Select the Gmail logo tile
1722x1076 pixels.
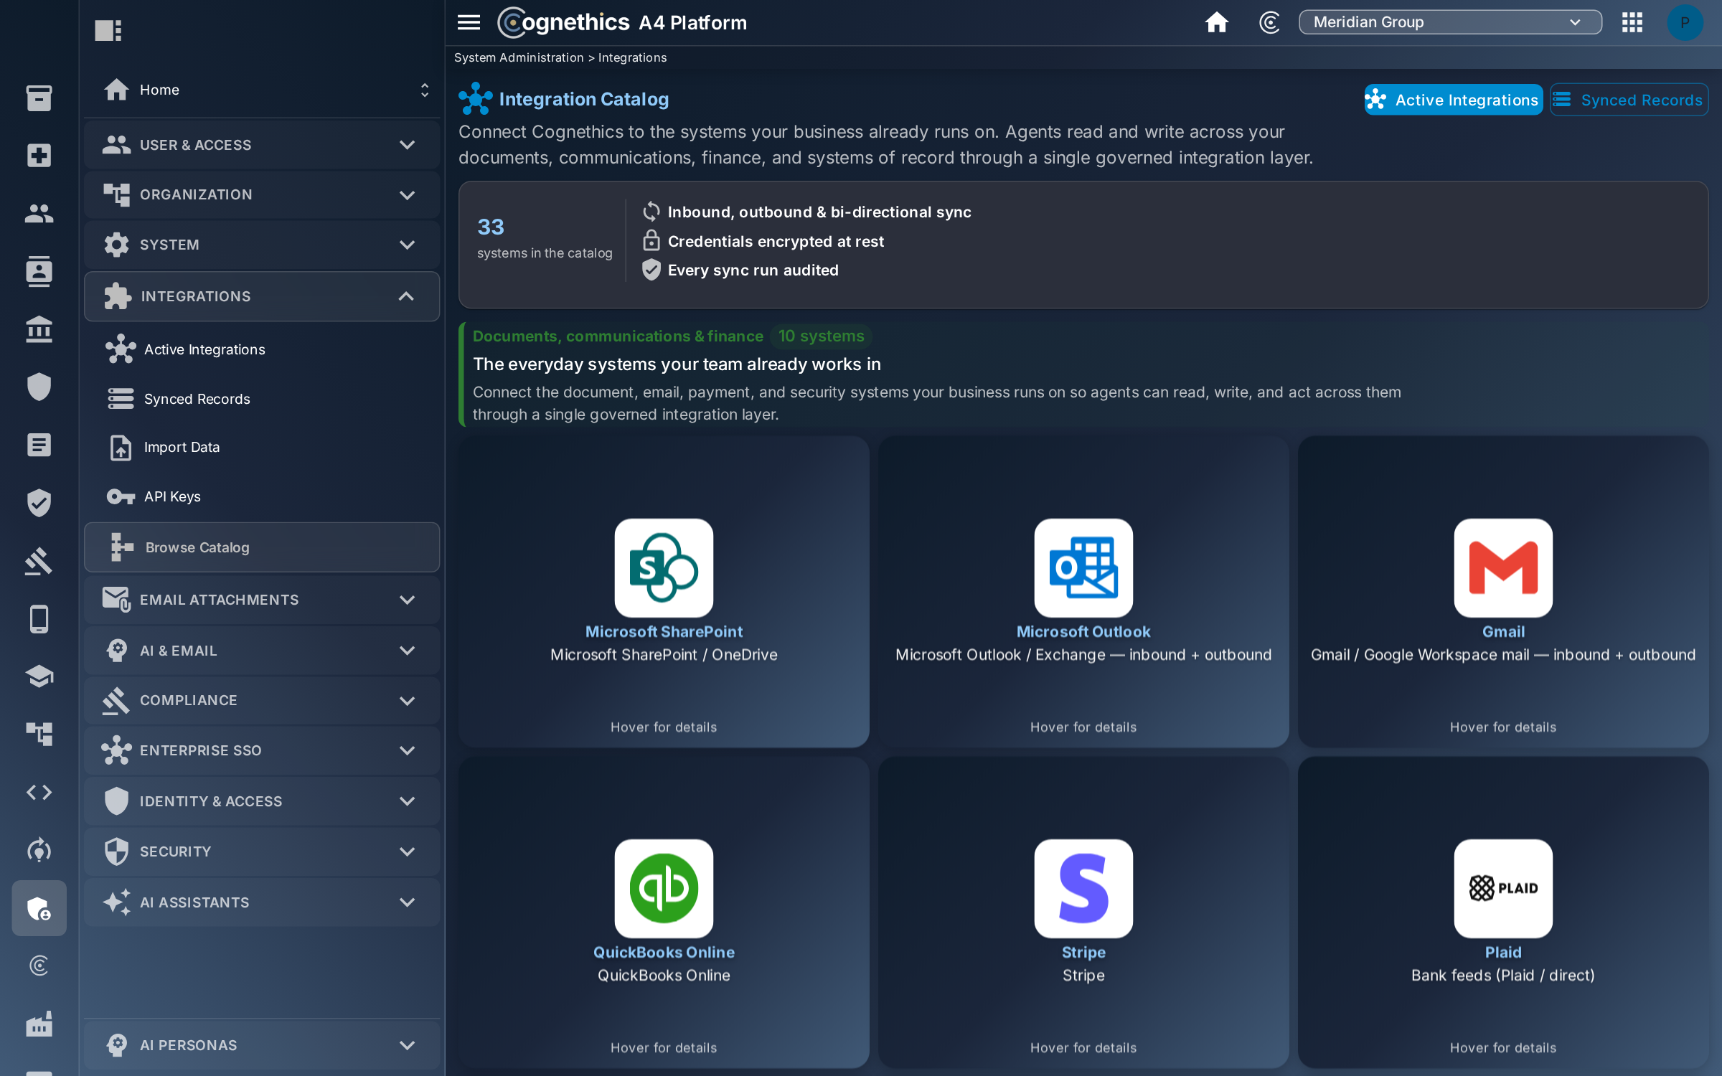click(1503, 567)
